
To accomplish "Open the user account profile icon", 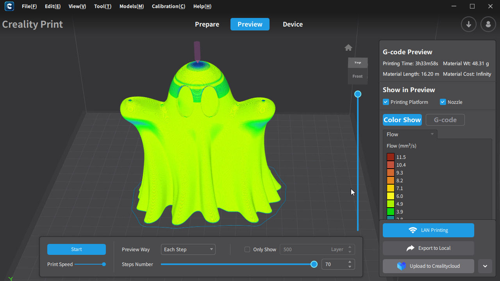I will tap(488, 24).
